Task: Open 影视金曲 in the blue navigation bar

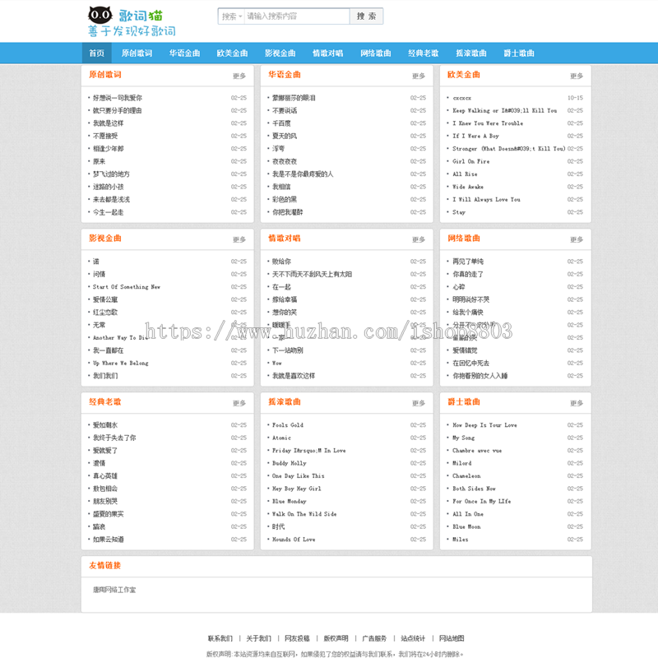Action: coord(280,53)
